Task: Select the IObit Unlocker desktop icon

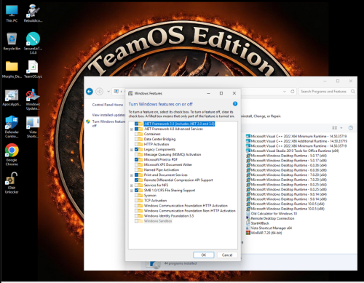Action: pos(12,183)
